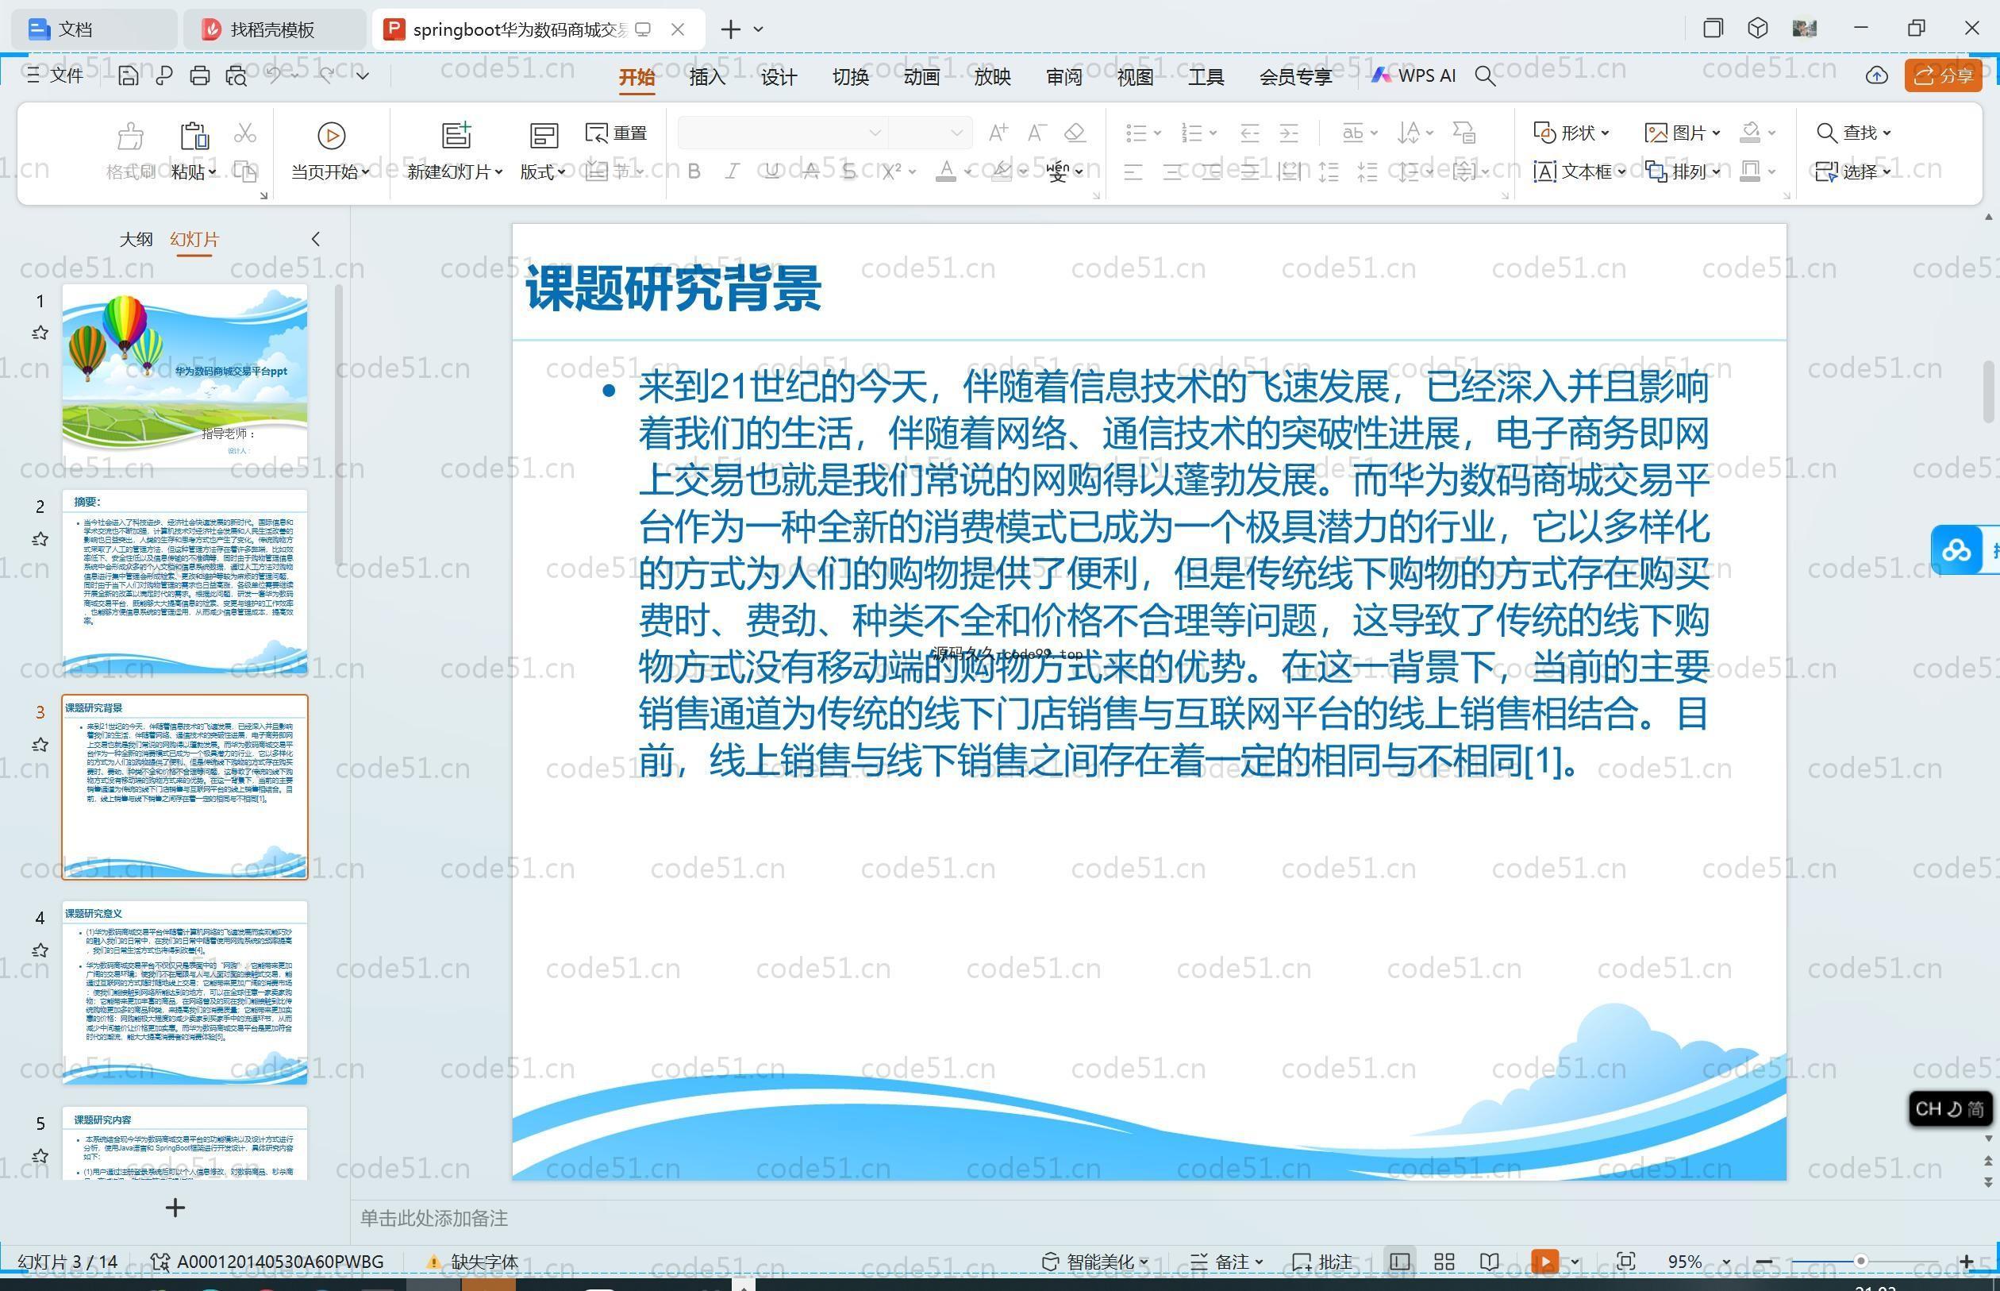Click the Missing Fonts warning
The image size is (2000, 1291).
(x=472, y=1262)
